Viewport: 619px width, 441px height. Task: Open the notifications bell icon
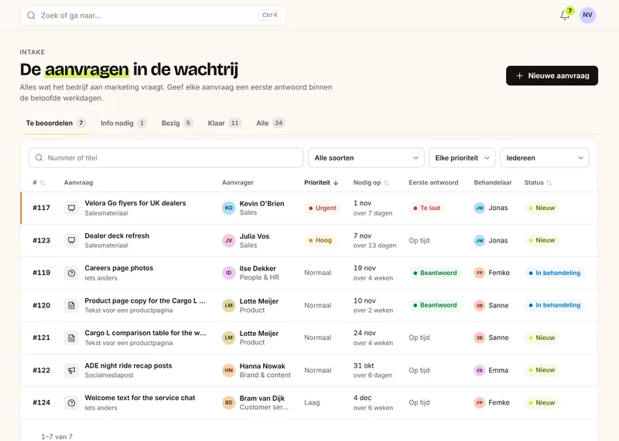click(565, 15)
